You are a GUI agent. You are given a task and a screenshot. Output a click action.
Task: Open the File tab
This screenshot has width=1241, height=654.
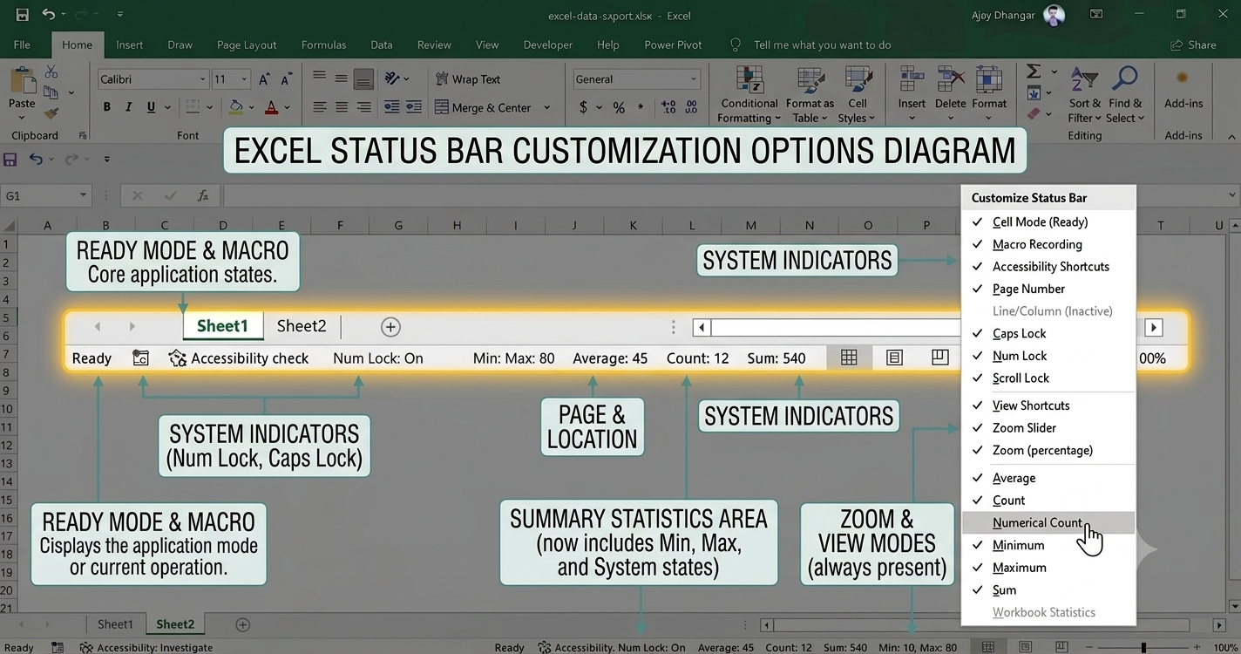pos(22,44)
